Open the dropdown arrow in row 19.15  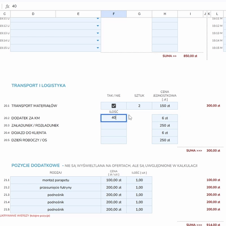click(x=98, y=48)
